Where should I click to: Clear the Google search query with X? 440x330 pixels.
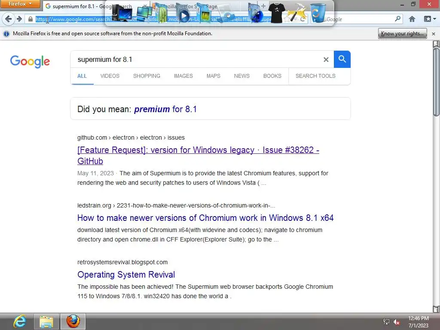pyautogui.click(x=326, y=59)
